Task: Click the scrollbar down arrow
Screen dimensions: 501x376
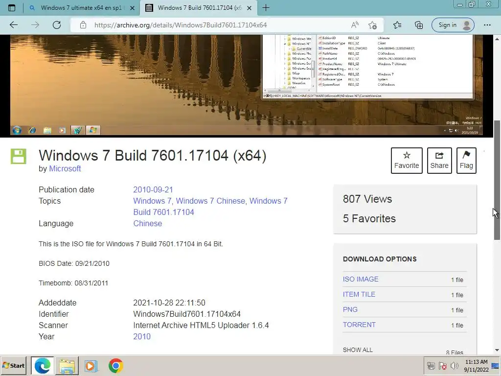Action: click(497, 350)
